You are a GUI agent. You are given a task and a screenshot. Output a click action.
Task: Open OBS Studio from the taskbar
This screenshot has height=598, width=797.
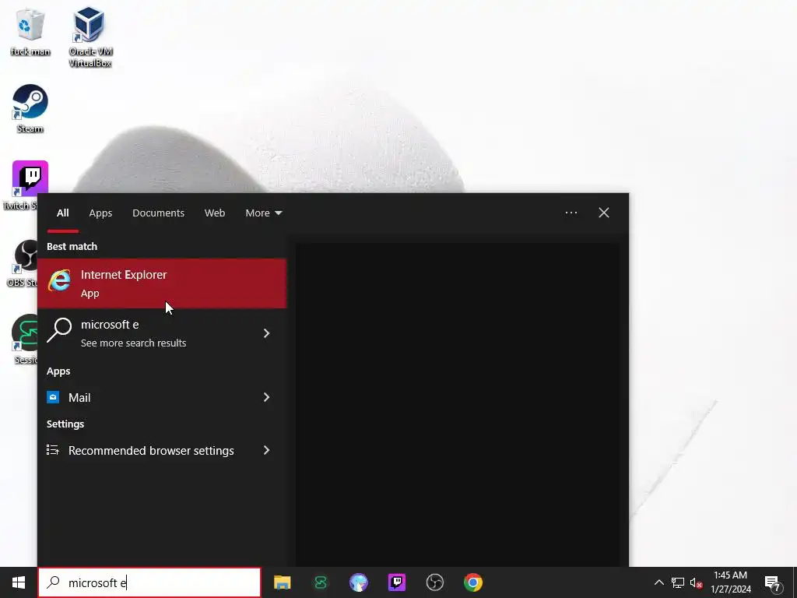point(434,582)
